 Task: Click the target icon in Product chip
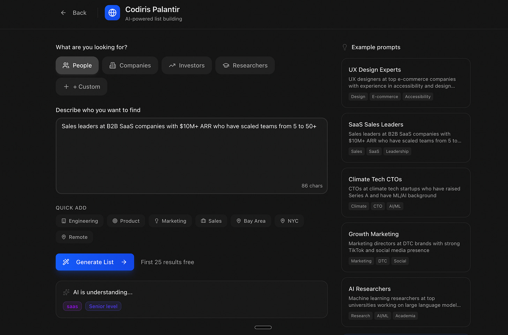coord(115,221)
